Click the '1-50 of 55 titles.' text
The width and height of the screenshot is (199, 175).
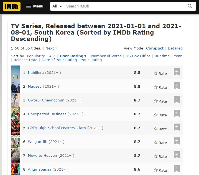26,48
